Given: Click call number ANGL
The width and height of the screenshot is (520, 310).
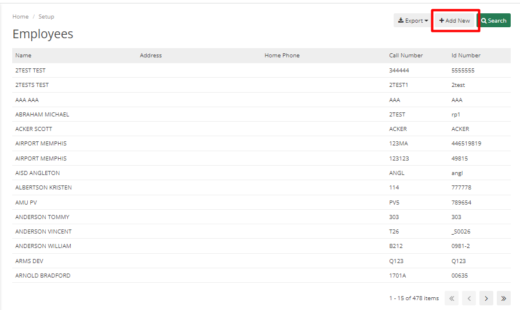Looking at the screenshot, I should [397, 173].
